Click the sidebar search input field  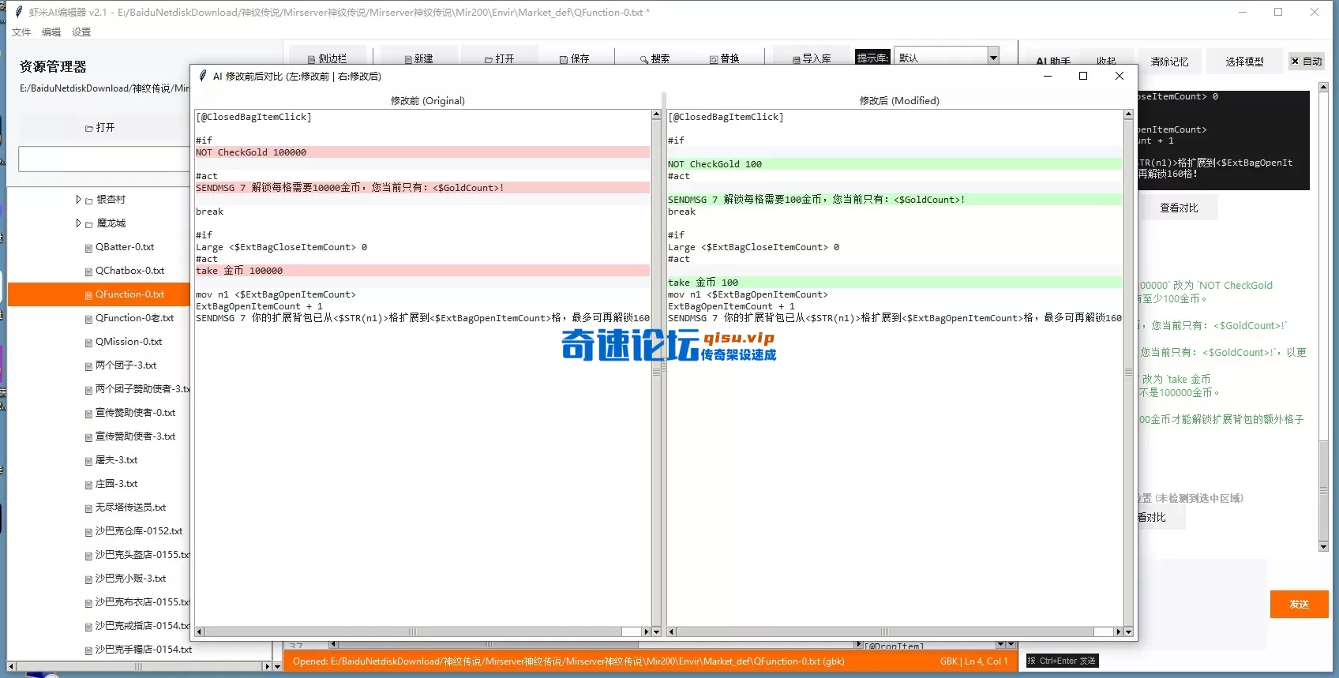click(103, 159)
